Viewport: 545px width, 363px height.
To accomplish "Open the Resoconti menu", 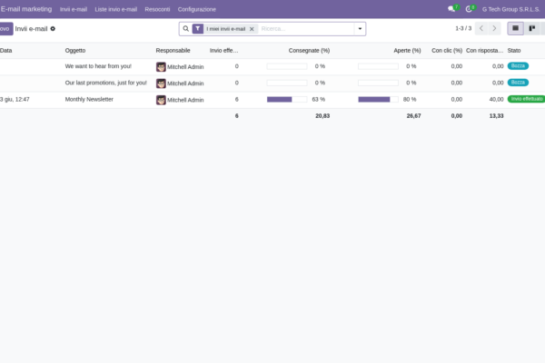I will [157, 9].
